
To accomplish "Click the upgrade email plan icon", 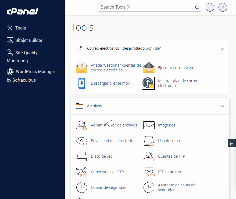I will coord(149,83).
